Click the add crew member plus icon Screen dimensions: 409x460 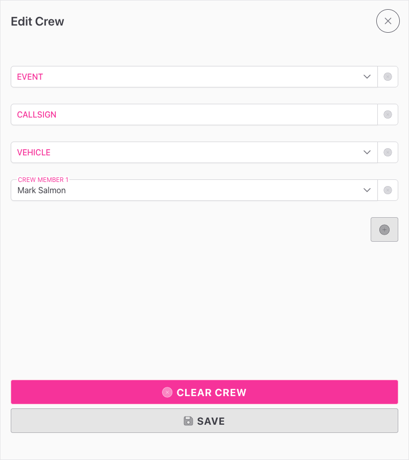coord(384,229)
